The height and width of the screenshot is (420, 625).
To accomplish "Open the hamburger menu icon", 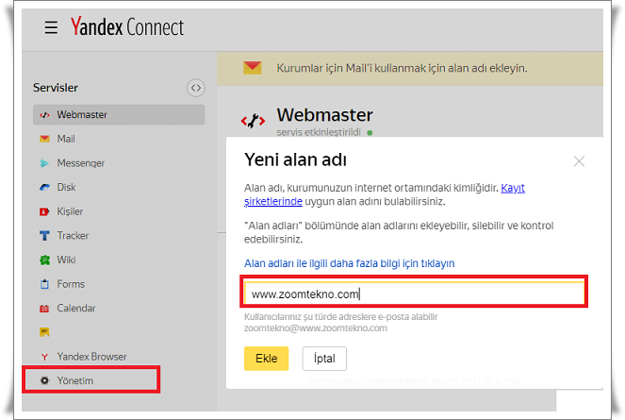I will pos(51,27).
